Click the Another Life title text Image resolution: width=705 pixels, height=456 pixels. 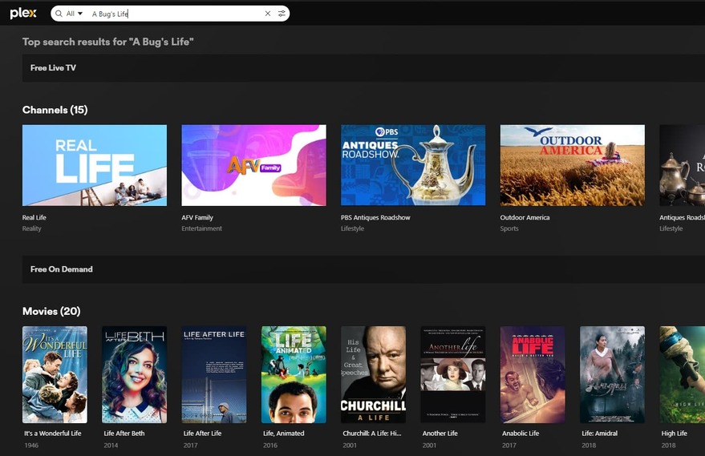point(440,434)
